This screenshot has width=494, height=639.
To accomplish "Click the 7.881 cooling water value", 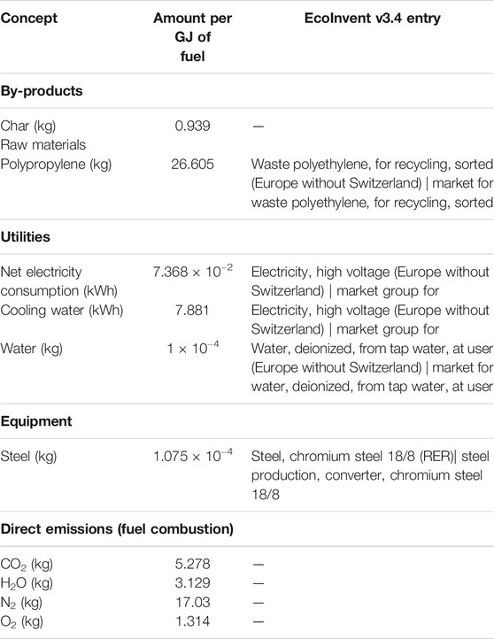I will coord(192,310).
